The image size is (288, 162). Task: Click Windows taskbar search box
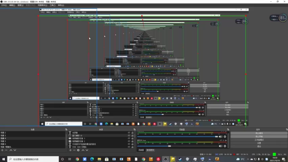tap(33, 159)
